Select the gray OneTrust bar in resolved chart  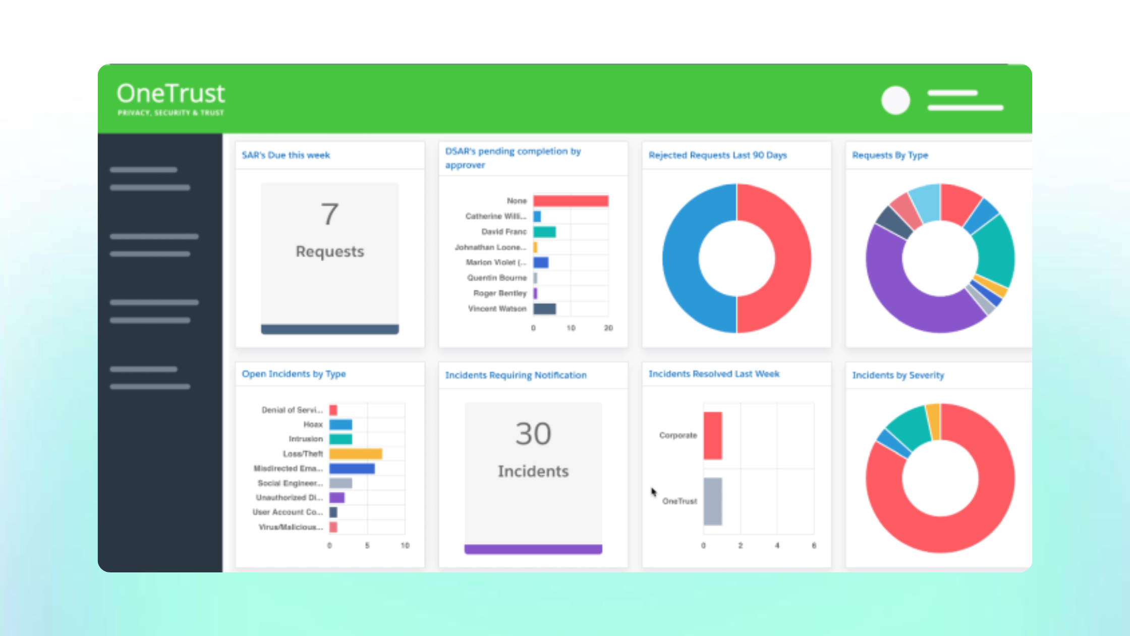pyautogui.click(x=713, y=501)
